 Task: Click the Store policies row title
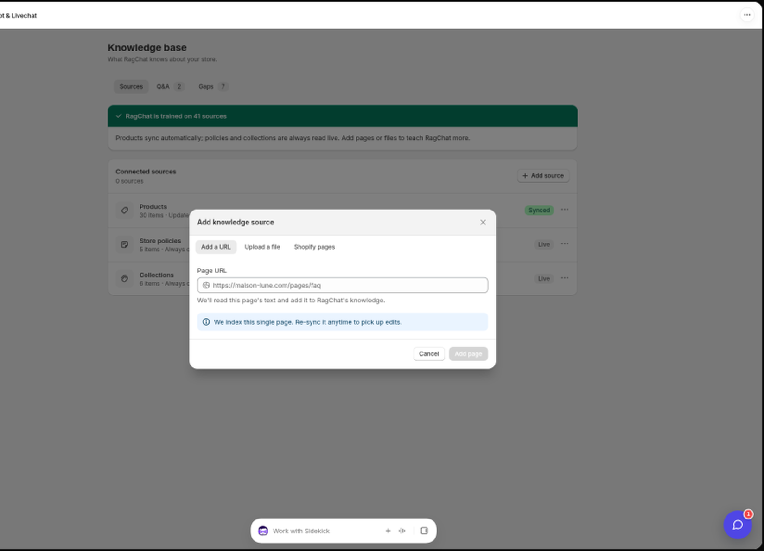160,241
